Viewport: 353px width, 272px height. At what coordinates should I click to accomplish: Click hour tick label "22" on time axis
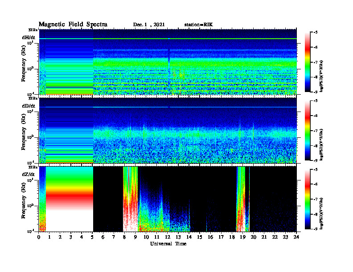point(275,237)
